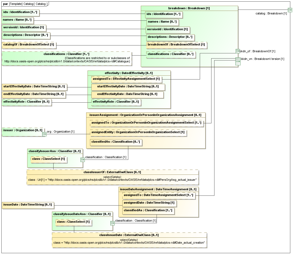Click the catalog : Breakdown port arrow icon
The width and height of the screenshot is (296, 257).
tap(290, 10)
